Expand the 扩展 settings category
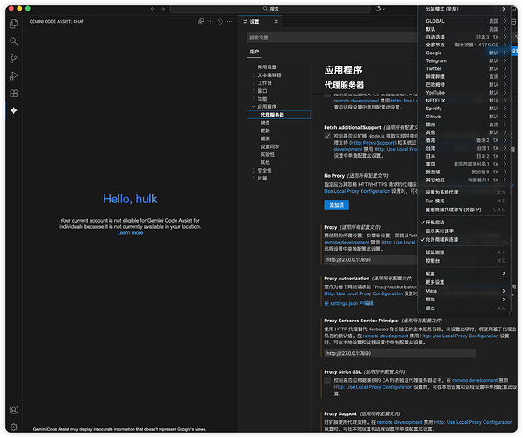523x438 pixels. [x=261, y=179]
